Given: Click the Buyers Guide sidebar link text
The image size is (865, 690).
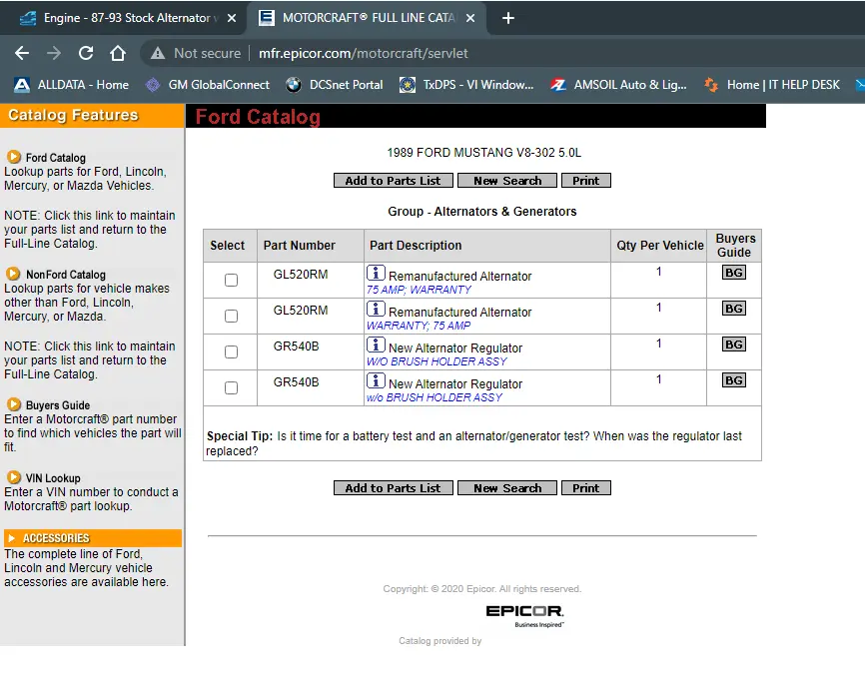Looking at the screenshot, I should [x=58, y=405].
